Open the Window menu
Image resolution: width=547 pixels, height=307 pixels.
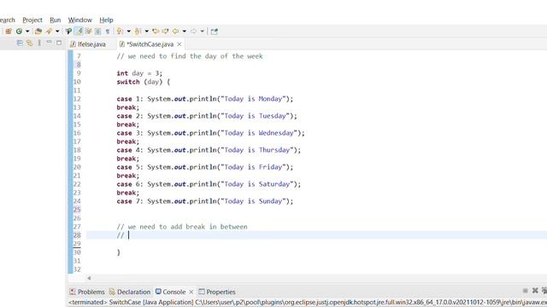coord(79,20)
